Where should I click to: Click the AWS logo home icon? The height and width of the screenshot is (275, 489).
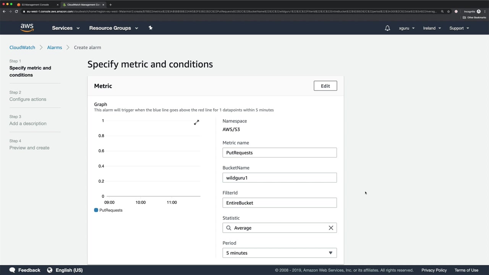pos(27,28)
